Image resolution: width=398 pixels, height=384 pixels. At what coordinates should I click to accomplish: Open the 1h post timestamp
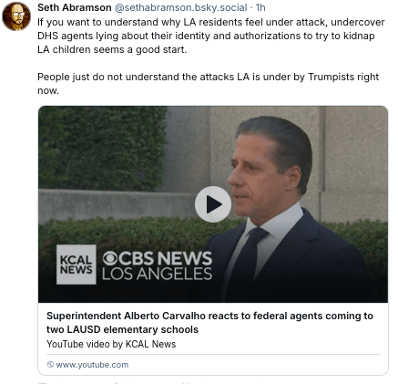(260, 7)
